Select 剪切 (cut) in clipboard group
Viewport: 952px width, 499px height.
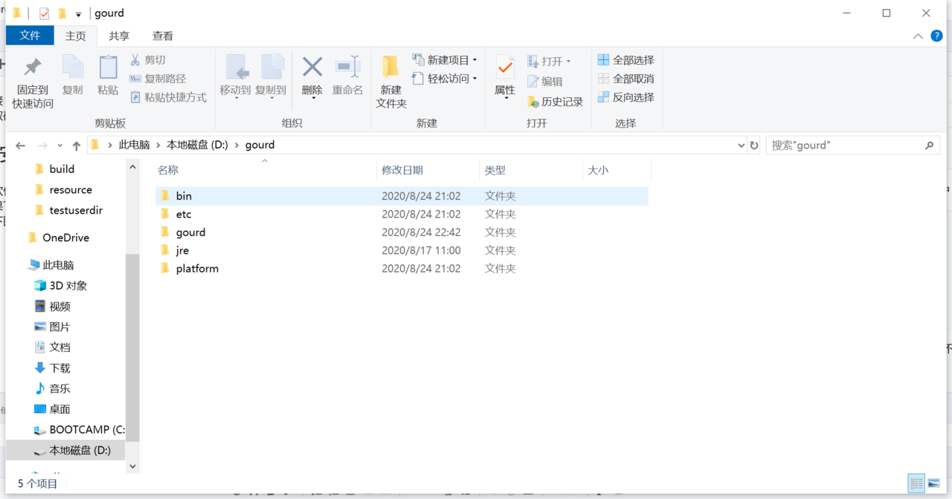(x=148, y=60)
